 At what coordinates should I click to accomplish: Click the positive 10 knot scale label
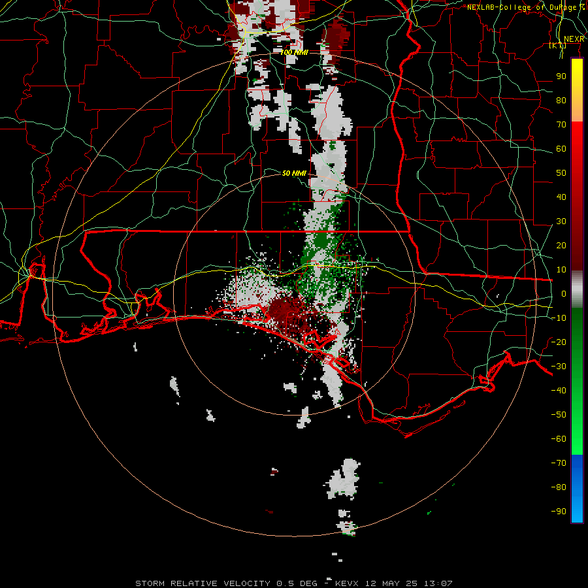coord(561,270)
